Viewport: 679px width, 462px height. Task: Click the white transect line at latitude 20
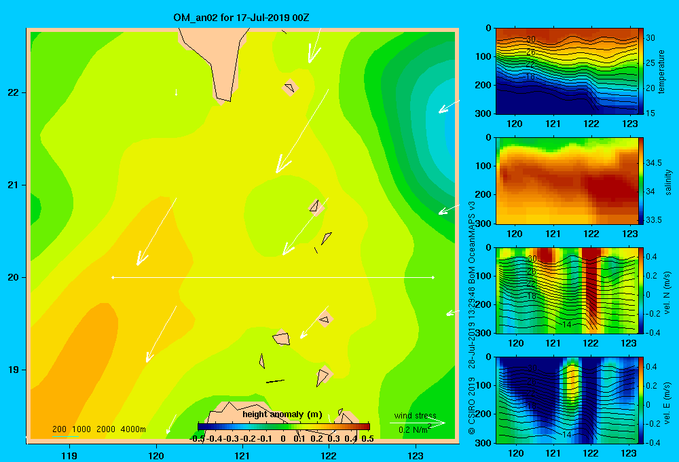[x=273, y=277]
